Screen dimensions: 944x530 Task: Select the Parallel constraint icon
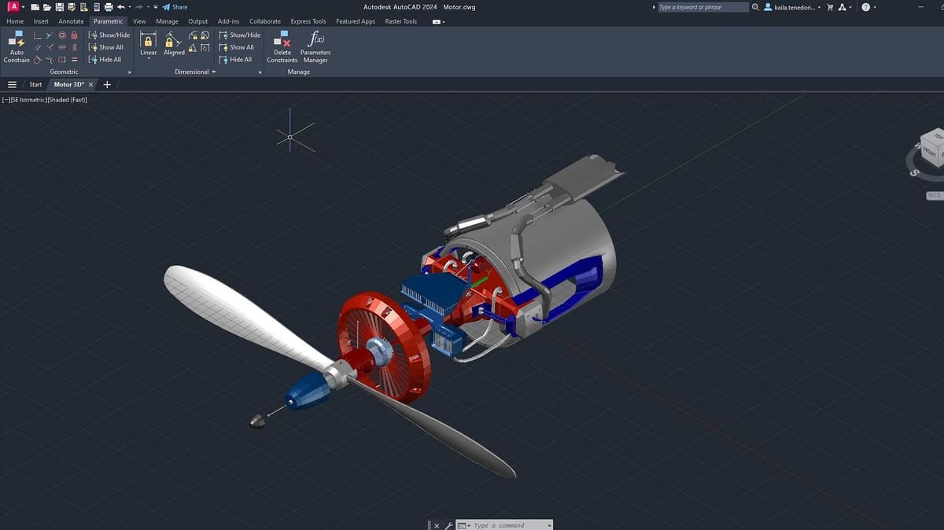pyautogui.click(x=37, y=47)
